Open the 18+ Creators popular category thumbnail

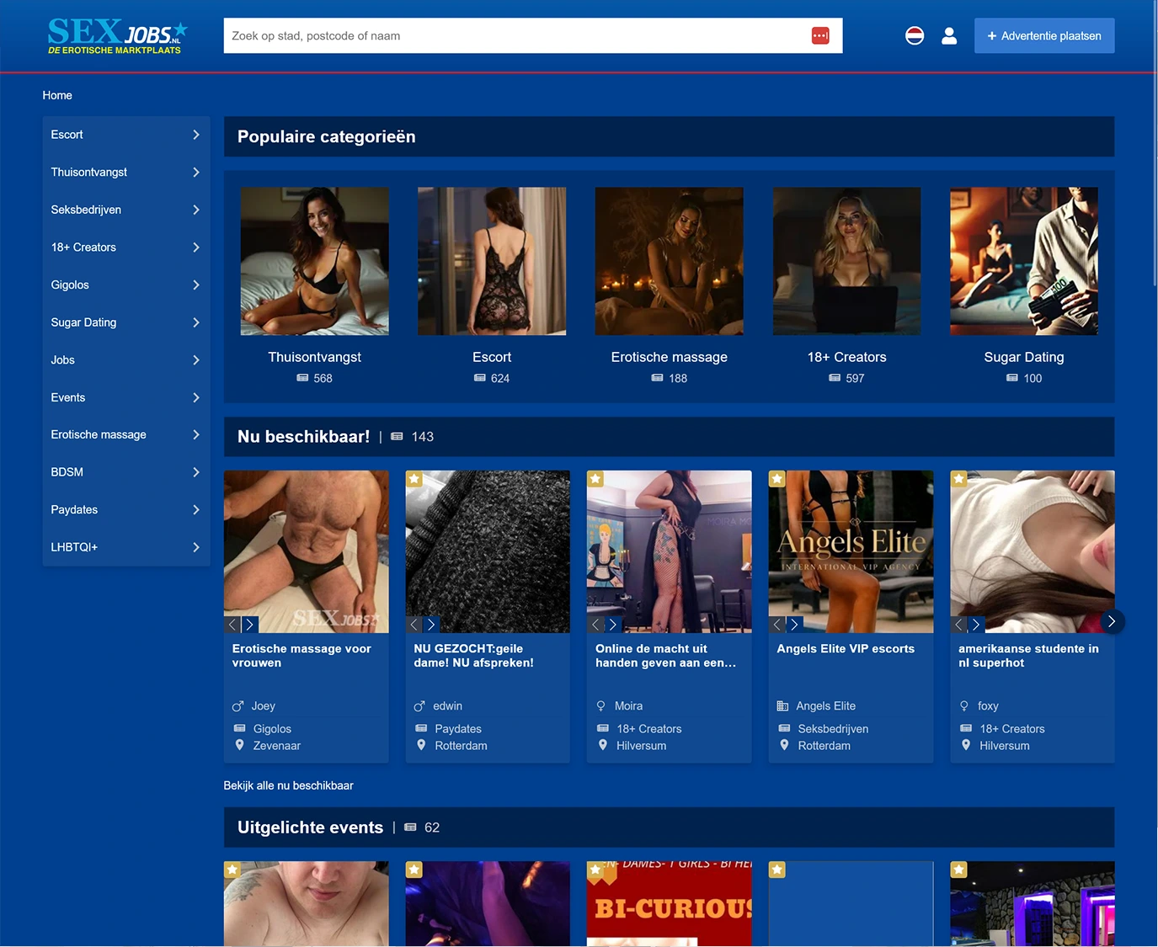(x=846, y=261)
